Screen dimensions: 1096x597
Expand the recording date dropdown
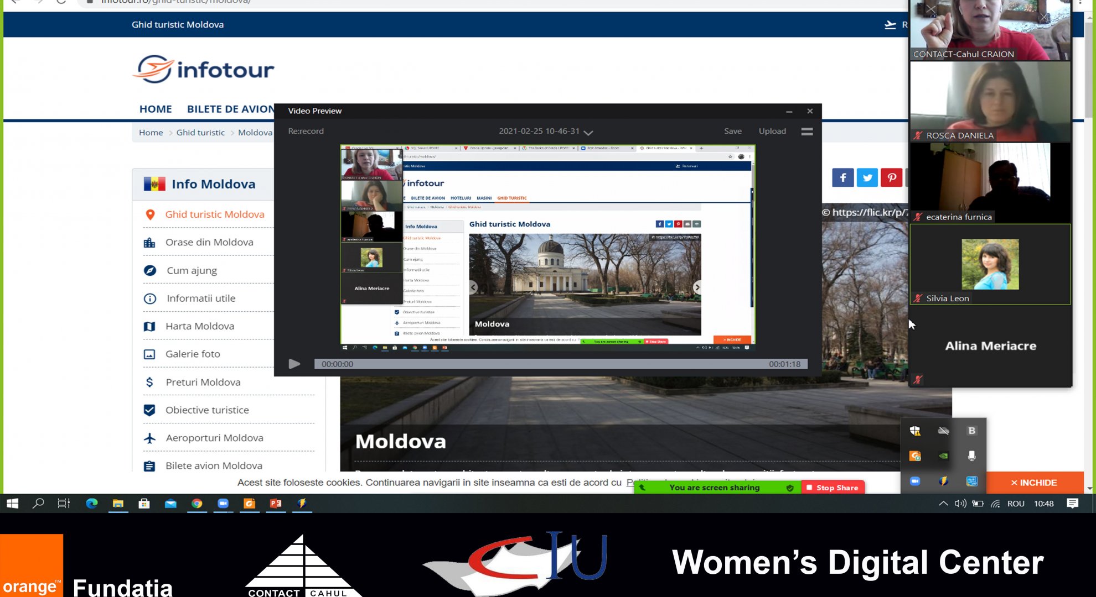click(588, 133)
